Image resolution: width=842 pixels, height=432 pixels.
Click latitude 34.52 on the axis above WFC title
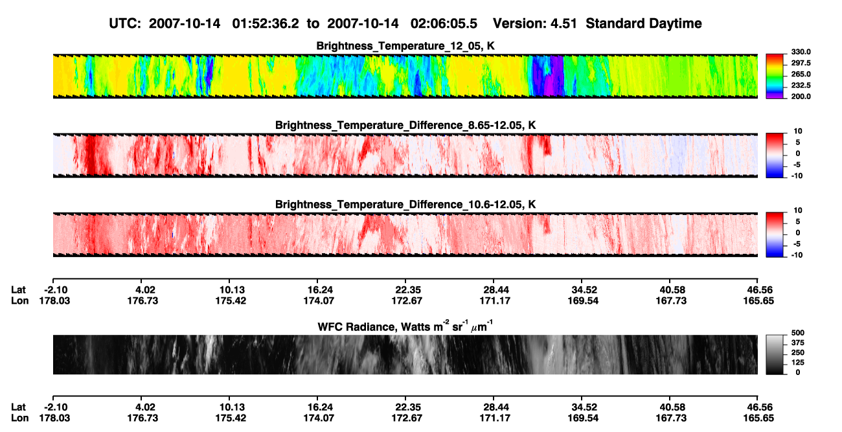point(582,290)
